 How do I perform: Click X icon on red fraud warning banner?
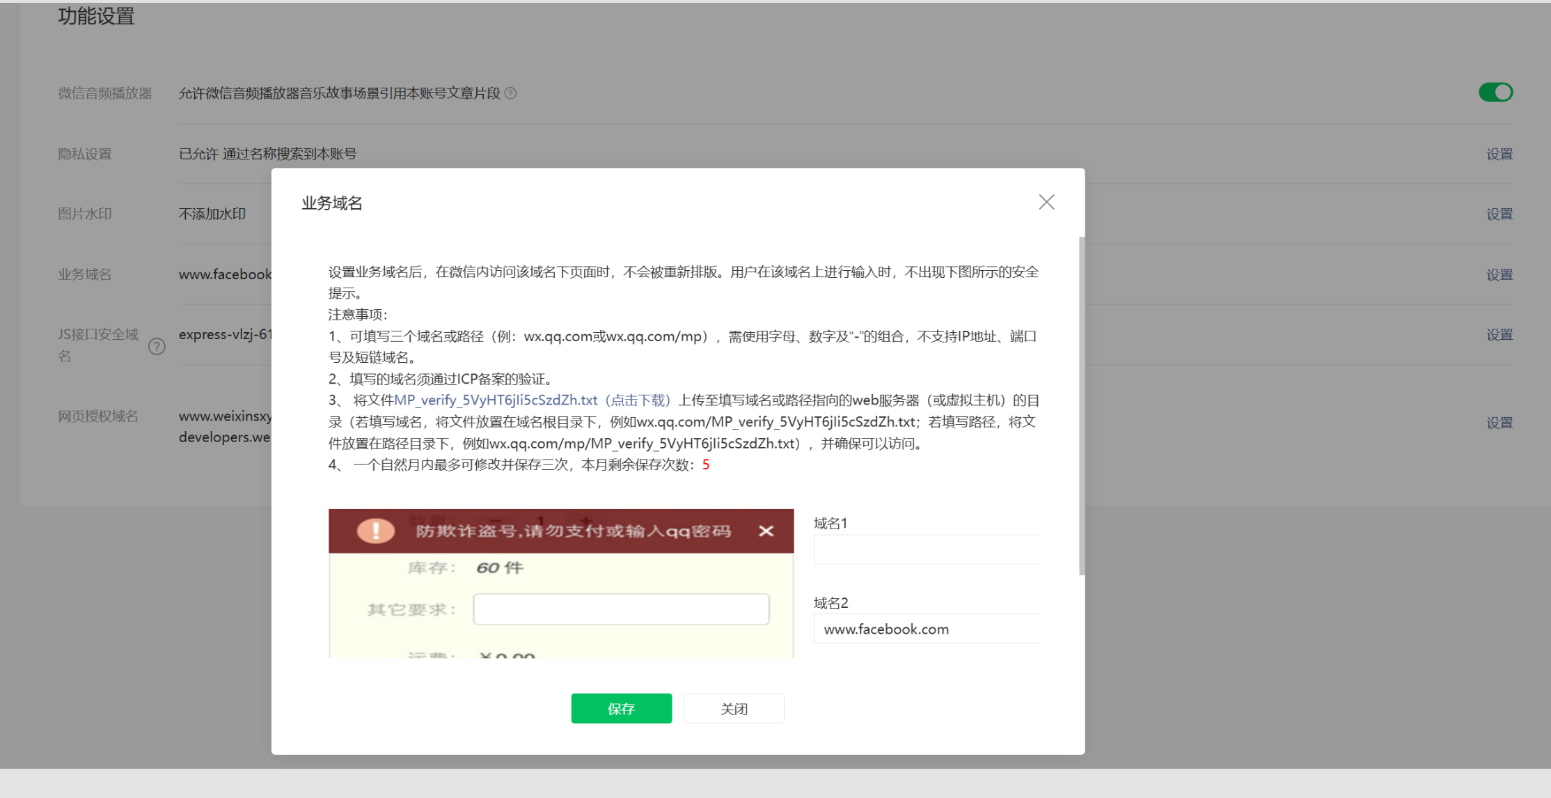pos(766,531)
